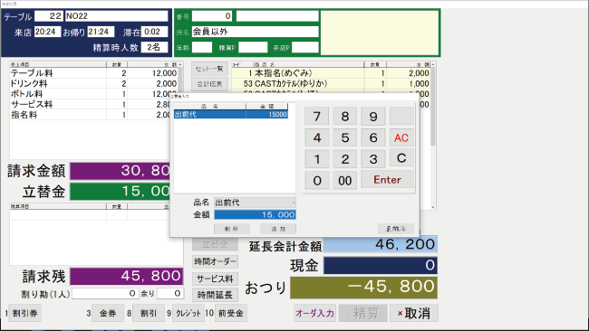This screenshot has width=589, height=331.
Task: Click keypad digit 7
Action: 316,116
